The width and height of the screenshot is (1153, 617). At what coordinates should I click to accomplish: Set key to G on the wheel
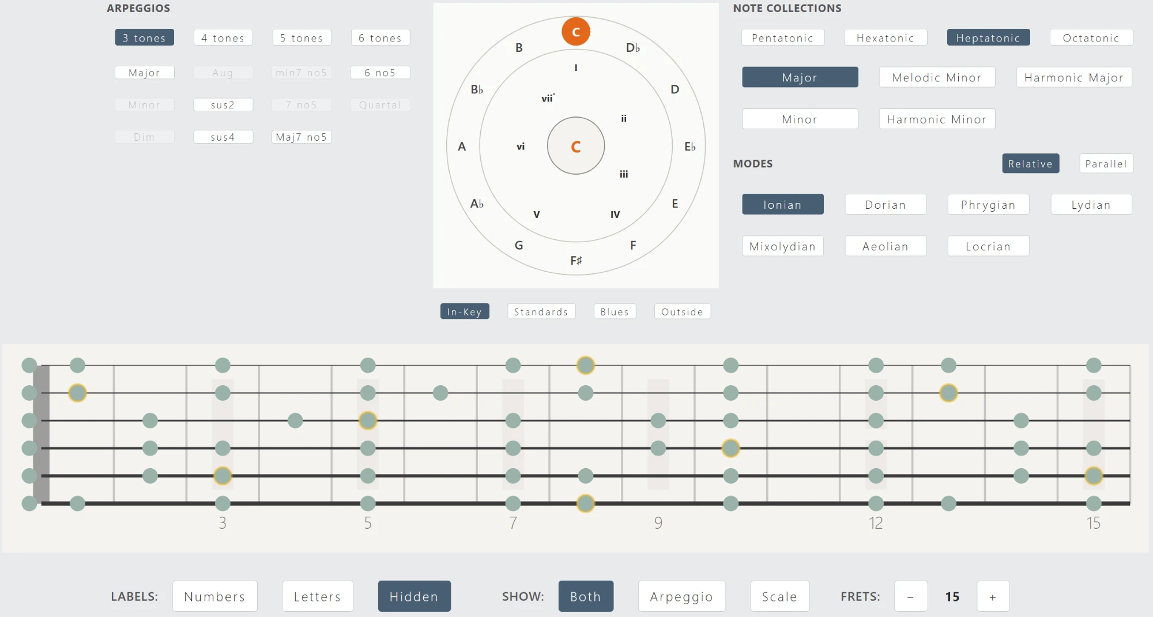click(519, 246)
